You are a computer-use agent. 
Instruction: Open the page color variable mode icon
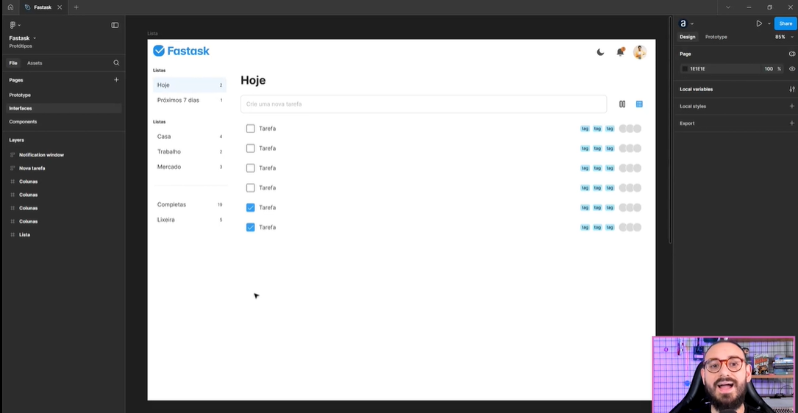click(x=792, y=54)
